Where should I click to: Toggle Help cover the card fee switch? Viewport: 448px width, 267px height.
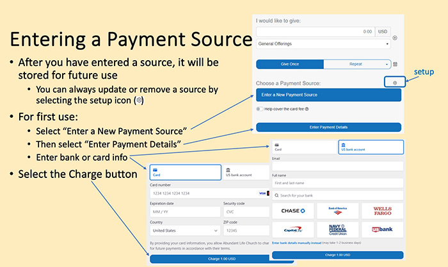[259, 109]
